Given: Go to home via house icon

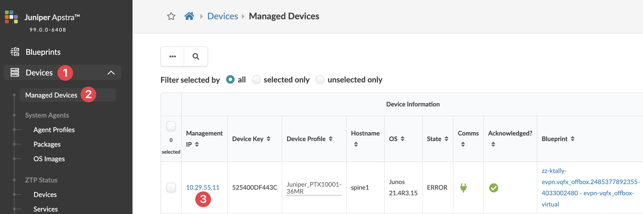Looking at the screenshot, I should coord(189,16).
